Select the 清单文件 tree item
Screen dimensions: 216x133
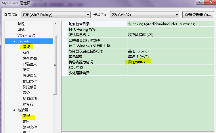(30, 127)
